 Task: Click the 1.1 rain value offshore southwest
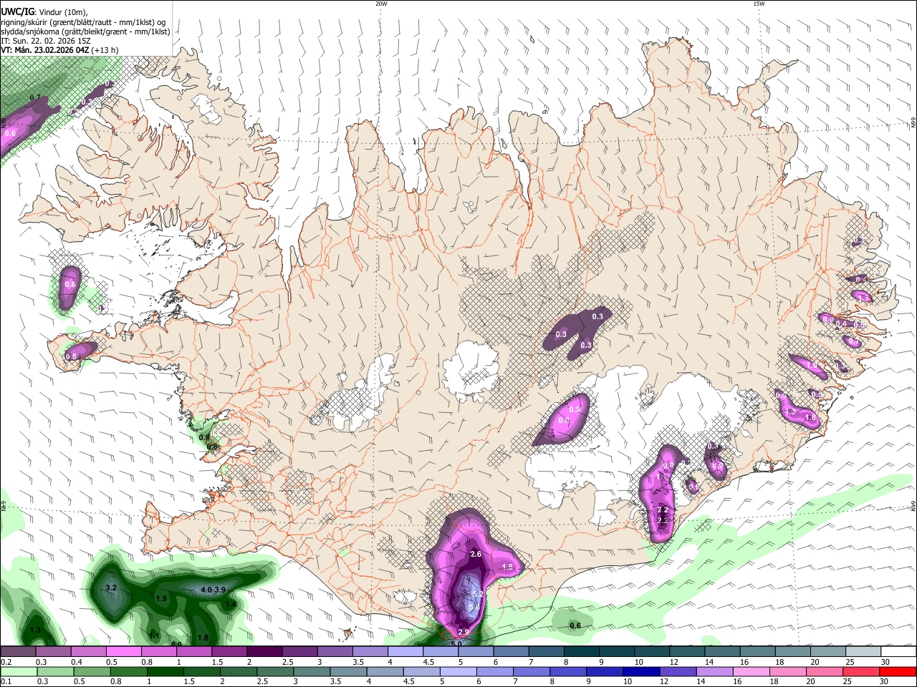pos(154,636)
